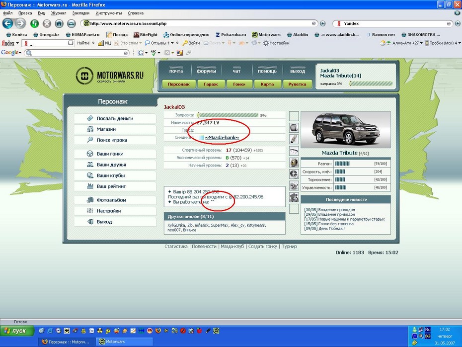Image resolution: width=462 pixels, height=347 pixels.
Task: Click the Заправка 3% fuel progress bar
Action: [228, 115]
